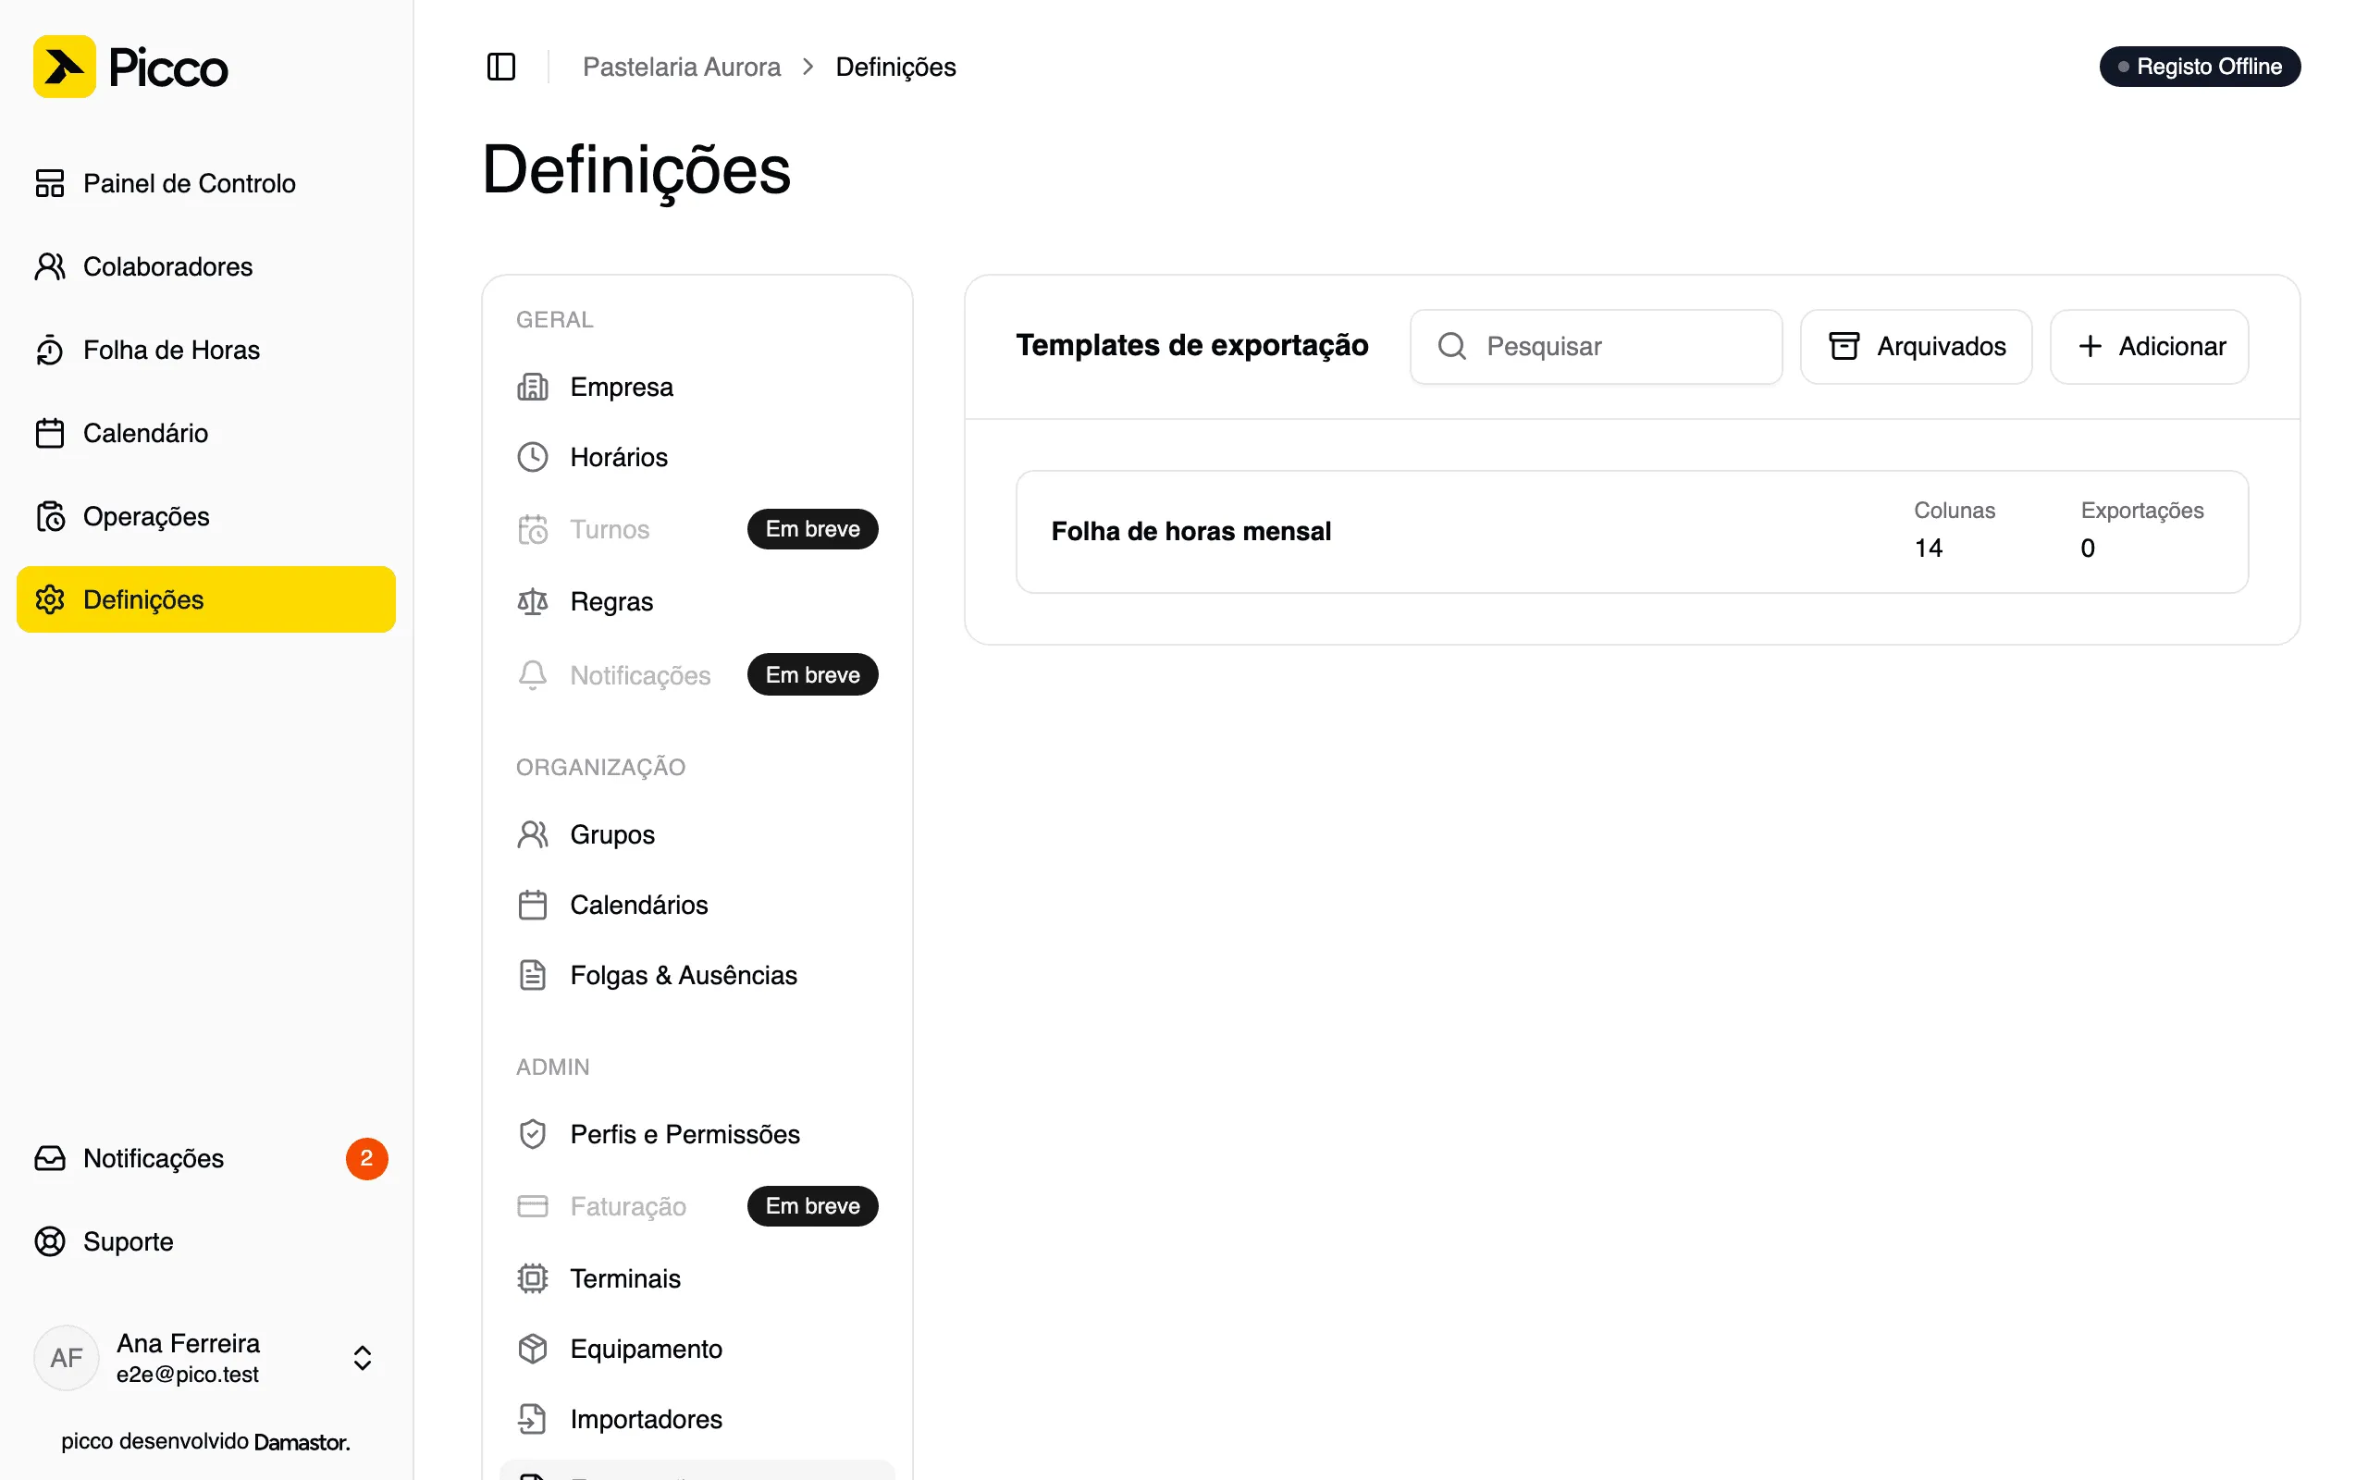2368x1480 pixels.
Task: Click the Registo Offline status badge
Action: (2200, 67)
